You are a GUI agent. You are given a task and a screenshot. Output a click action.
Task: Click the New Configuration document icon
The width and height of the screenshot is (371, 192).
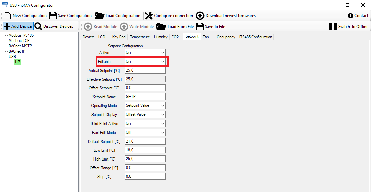point(8,16)
